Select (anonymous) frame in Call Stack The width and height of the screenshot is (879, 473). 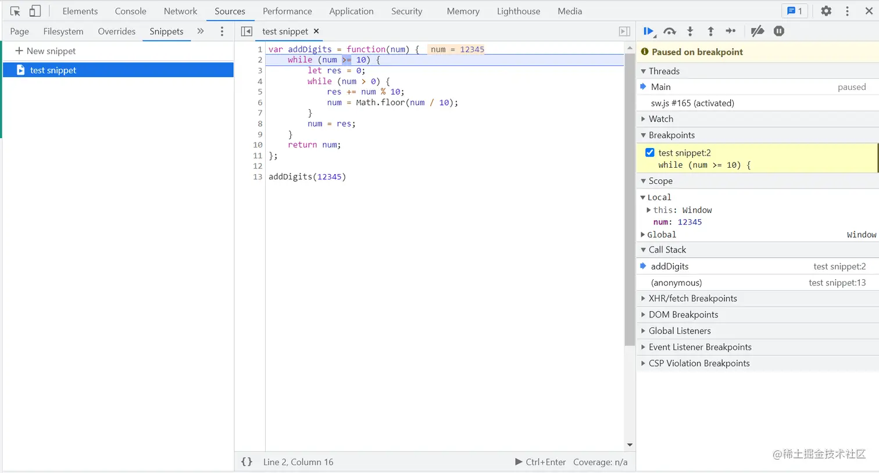point(757,283)
